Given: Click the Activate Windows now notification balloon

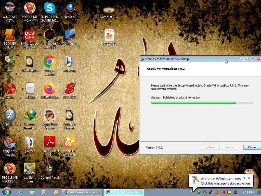Looking at the screenshot, I should coord(221,181).
